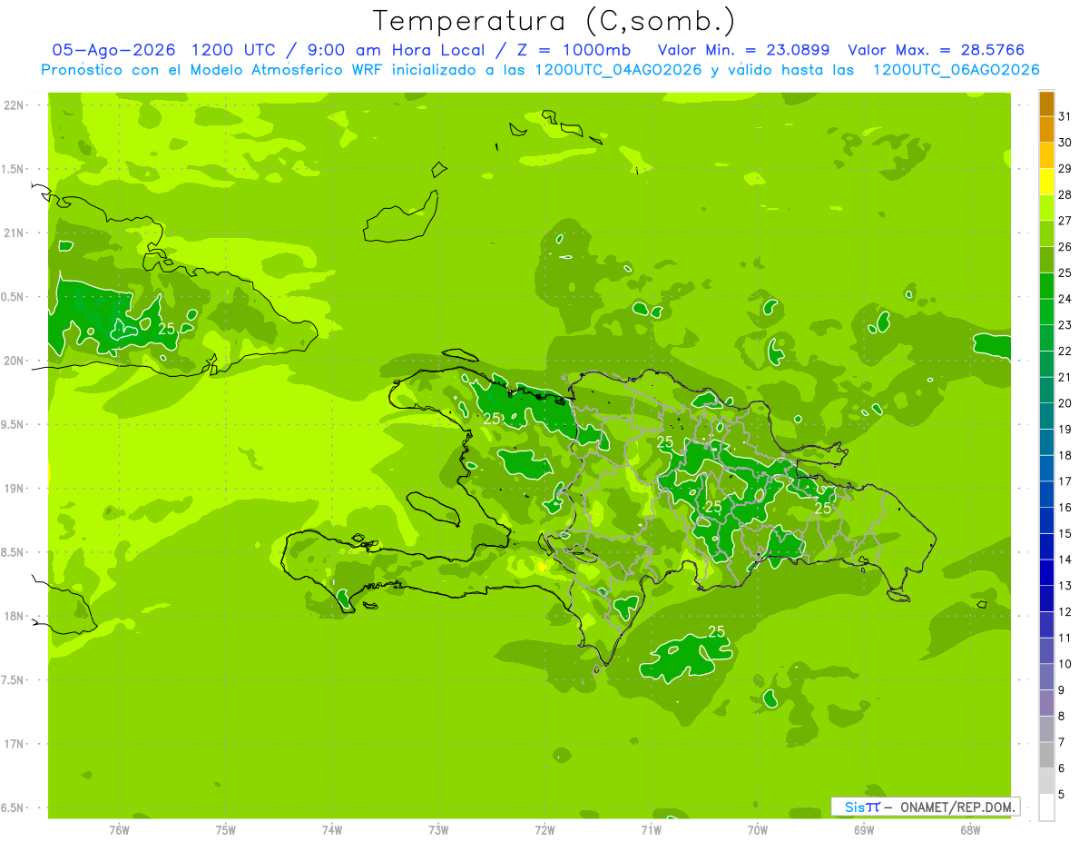Click the init time '1200UTC_04AGO2026'
This screenshot has width=1089, height=842.
tap(618, 70)
